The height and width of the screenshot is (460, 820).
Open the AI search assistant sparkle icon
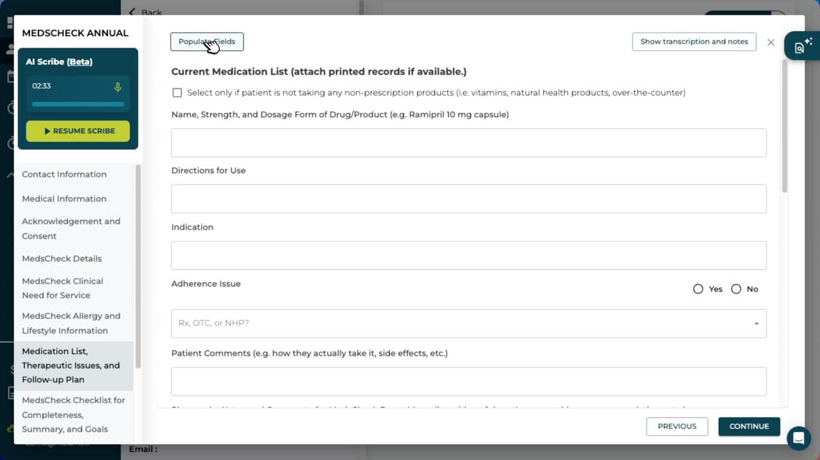pos(803,46)
